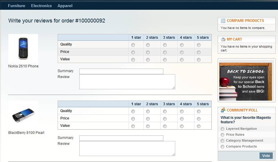Select Category Management poll option

pos(222,141)
